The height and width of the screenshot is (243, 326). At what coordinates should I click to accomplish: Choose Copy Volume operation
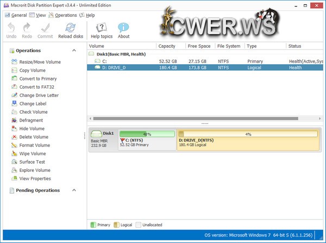coord(28,70)
